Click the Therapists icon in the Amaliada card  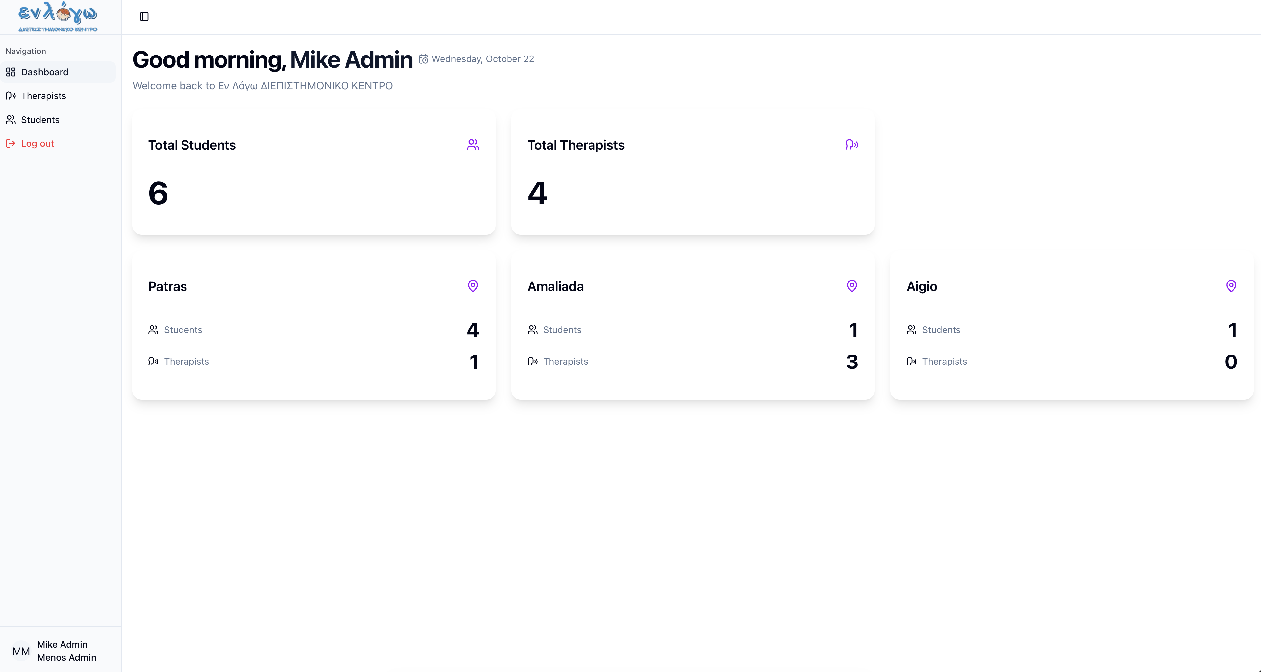pos(532,362)
